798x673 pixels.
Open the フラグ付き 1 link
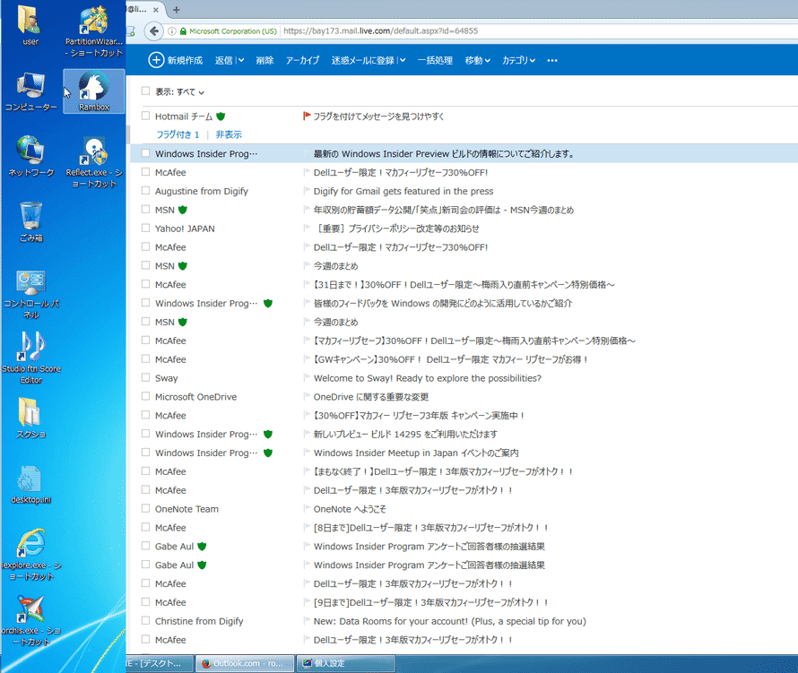[178, 134]
